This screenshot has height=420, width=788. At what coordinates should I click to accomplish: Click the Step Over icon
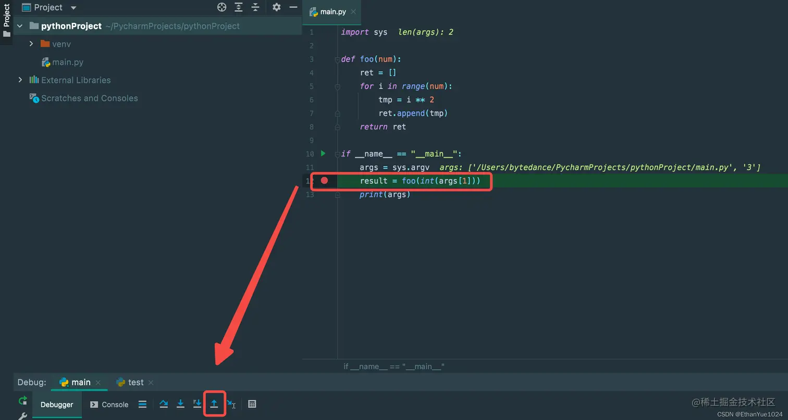click(164, 404)
